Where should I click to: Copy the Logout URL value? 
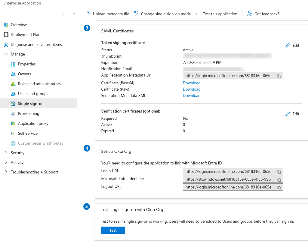(x=279, y=187)
